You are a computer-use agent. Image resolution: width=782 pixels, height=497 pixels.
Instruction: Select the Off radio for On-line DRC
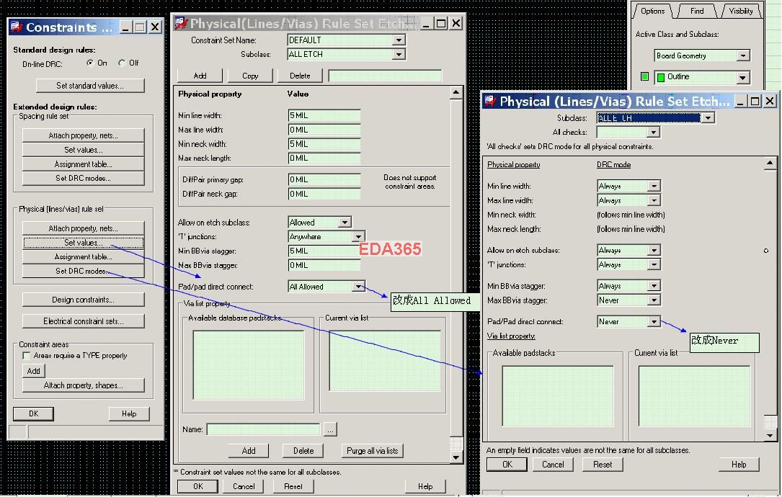(122, 63)
